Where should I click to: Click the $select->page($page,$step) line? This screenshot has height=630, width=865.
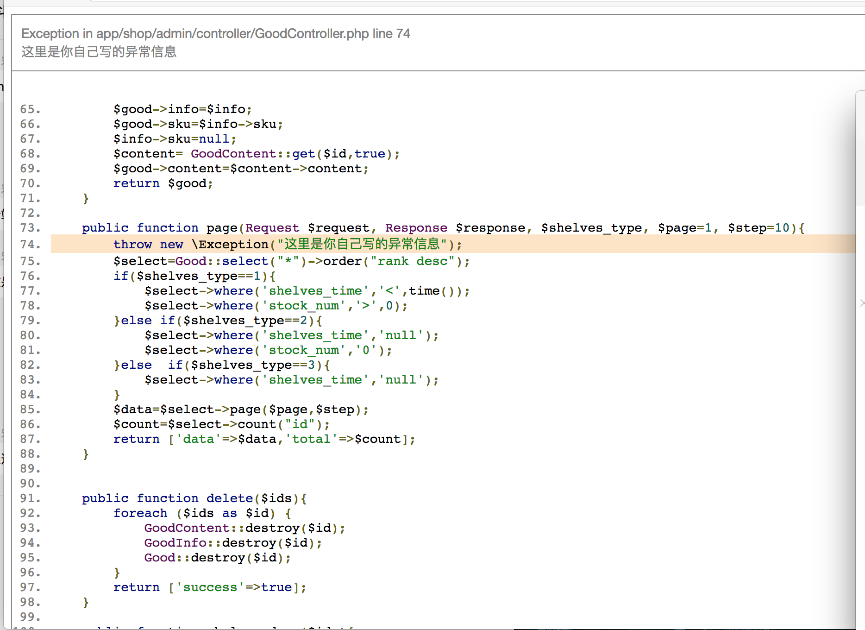pos(241,409)
